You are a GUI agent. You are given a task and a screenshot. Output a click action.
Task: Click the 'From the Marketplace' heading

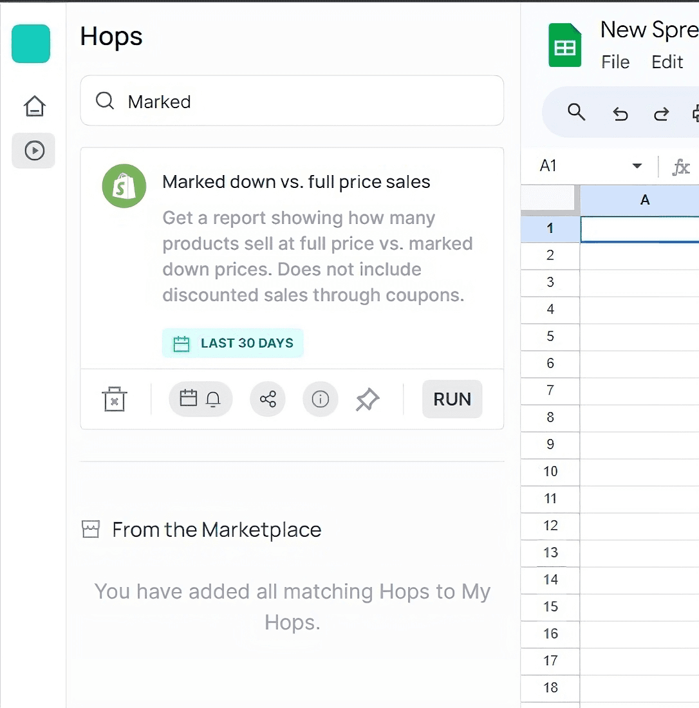point(217,530)
